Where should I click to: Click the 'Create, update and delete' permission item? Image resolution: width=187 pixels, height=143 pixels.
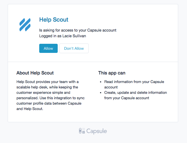point(135,95)
